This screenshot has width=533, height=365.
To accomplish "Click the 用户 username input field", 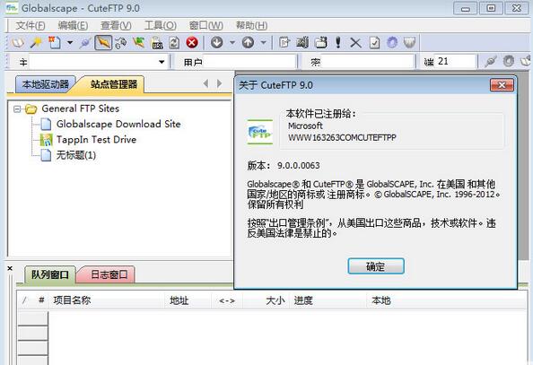I will [x=249, y=62].
